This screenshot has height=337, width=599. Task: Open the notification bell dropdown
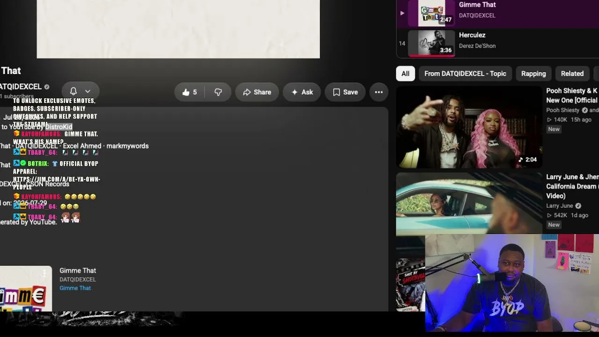click(80, 91)
